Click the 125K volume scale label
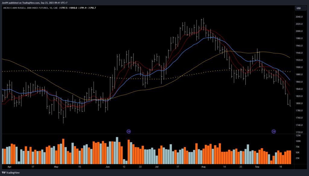Image resolution: width=309 pixels, height=176 pixels. (298, 136)
